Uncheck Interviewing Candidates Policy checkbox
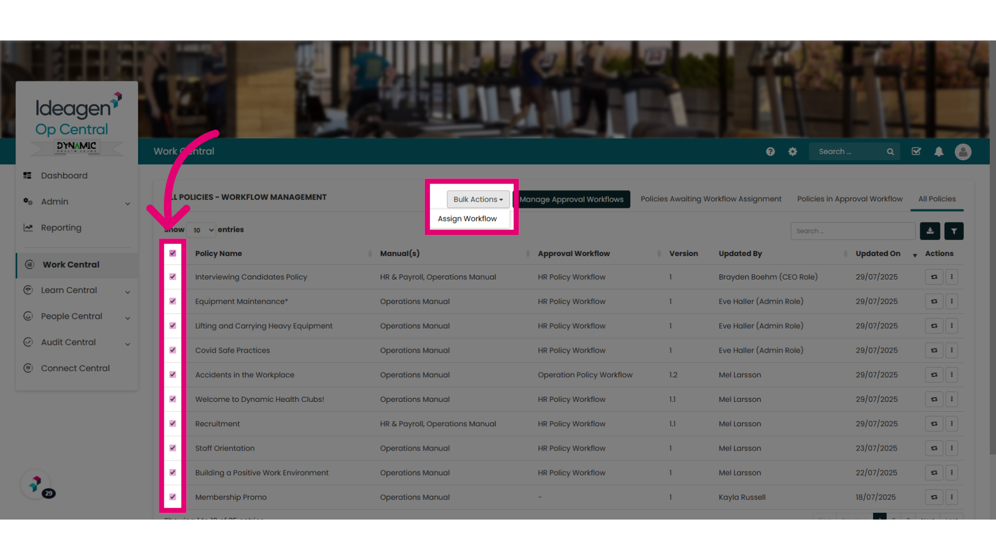Image resolution: width=996 pixels, height=560 pixels. point(173,276)
